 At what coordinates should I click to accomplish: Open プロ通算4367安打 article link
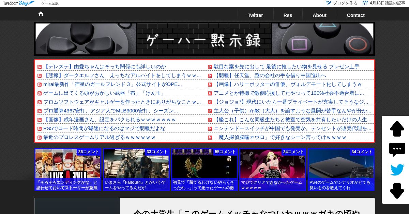click(110, 111)
